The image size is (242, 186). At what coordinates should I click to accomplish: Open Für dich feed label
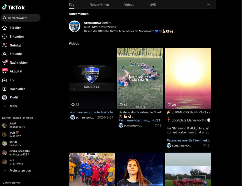coord(15,28)
